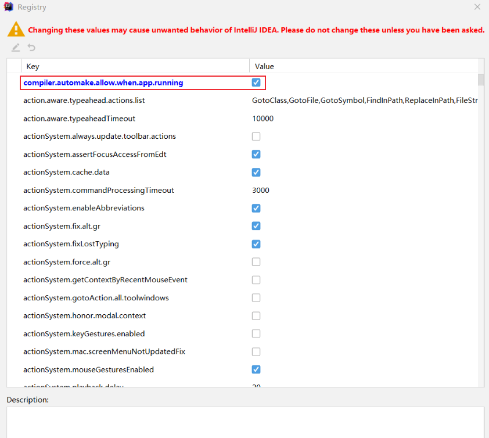Enable actionSystem.force.alt.gr checkbox
489x438 pixels.
pyautogui.click(x=256, y=262)
